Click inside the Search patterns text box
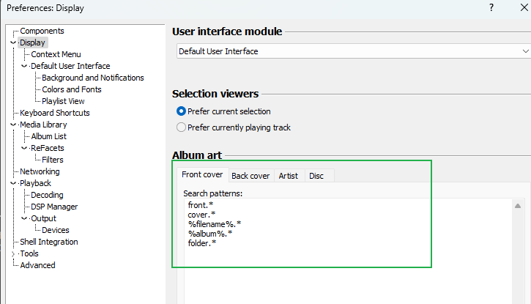Image resolution: width=531 pixels, height=304 pixels. (349, 251)
